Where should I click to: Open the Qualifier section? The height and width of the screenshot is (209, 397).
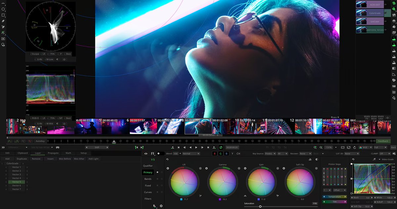click(148, 166)
